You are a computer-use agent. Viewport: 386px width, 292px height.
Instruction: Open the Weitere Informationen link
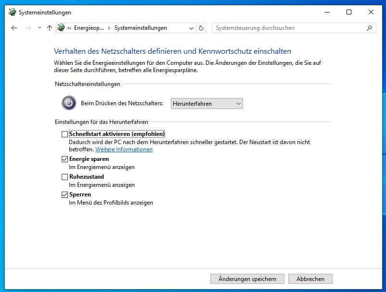pyautogui.click(x=124, y=149)
